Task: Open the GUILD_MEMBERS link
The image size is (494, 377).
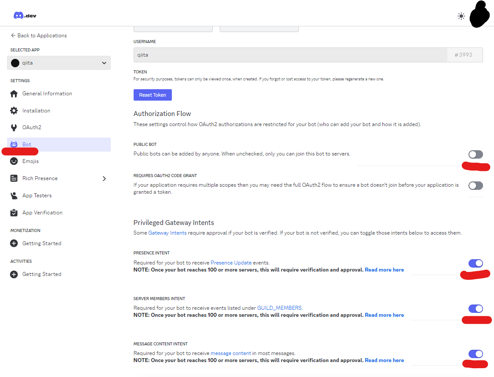Action: pos(280,308)
